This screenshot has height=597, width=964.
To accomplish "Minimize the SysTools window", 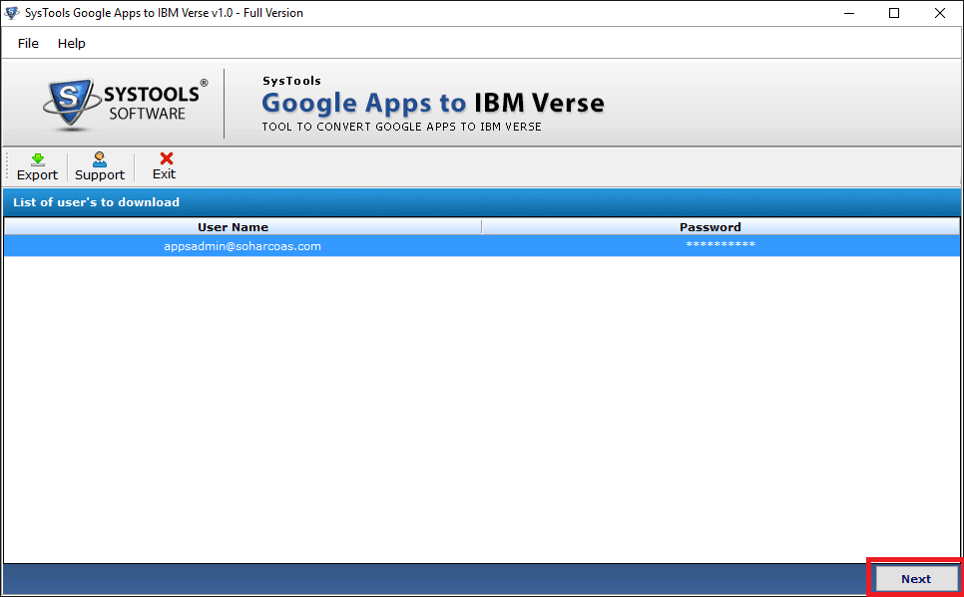I will (x=849, y=13).
